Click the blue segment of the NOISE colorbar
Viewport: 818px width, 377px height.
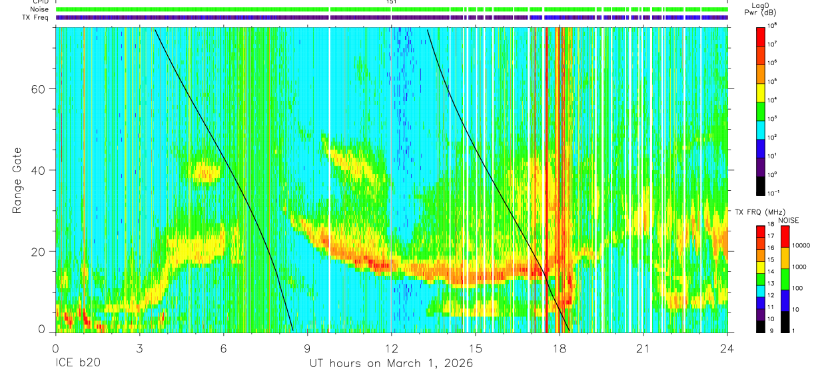[785, 301]
